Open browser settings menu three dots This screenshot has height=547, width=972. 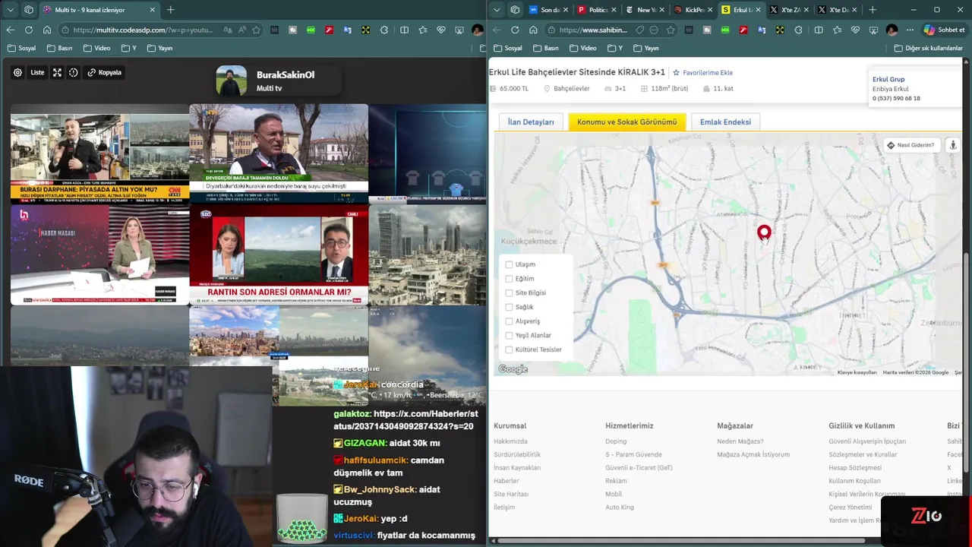[x=910, y=30]
